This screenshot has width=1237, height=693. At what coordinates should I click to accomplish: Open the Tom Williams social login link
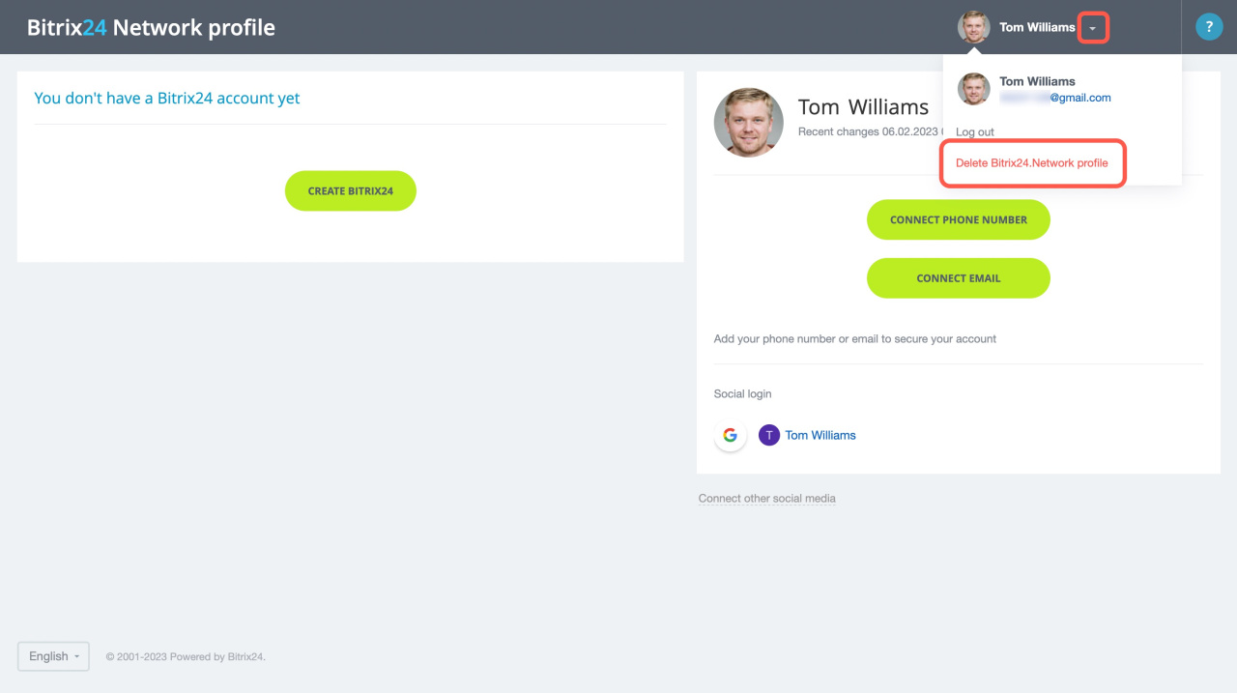pyautogui.click(x=820, y=435)
